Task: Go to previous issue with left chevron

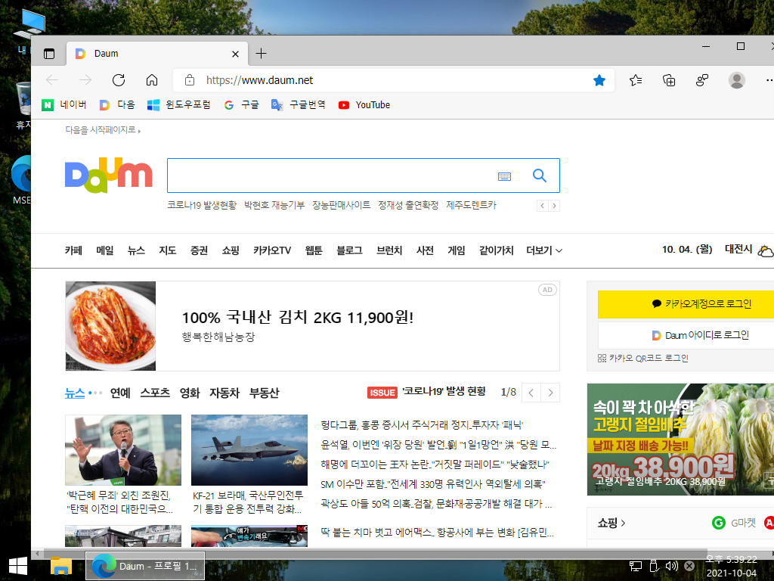Action: 531,393
